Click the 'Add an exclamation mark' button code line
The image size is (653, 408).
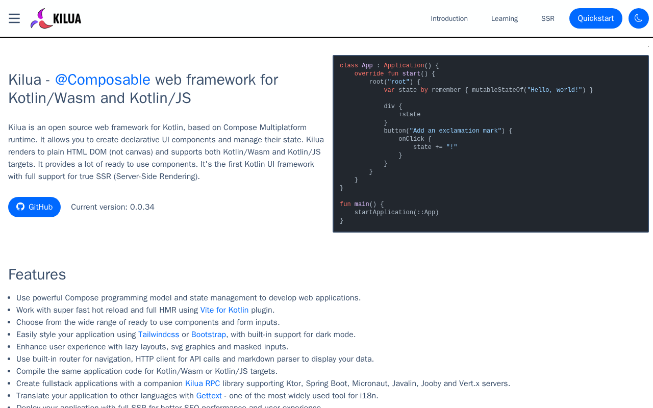[448, 131]
